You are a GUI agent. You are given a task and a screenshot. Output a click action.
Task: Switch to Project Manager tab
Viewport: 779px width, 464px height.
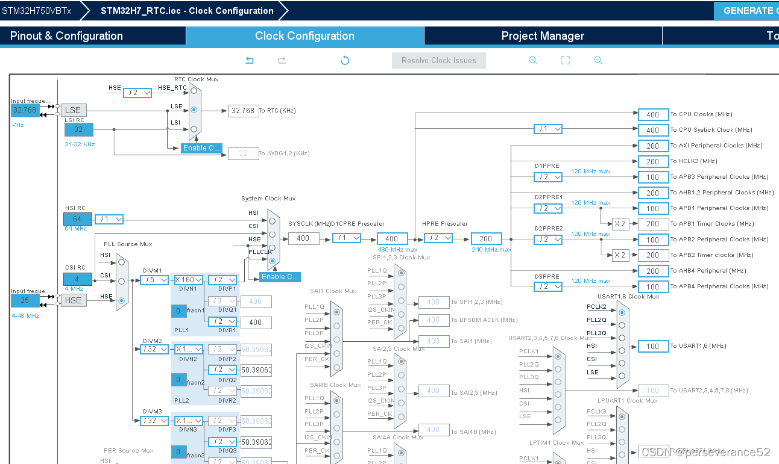point(543,36)
